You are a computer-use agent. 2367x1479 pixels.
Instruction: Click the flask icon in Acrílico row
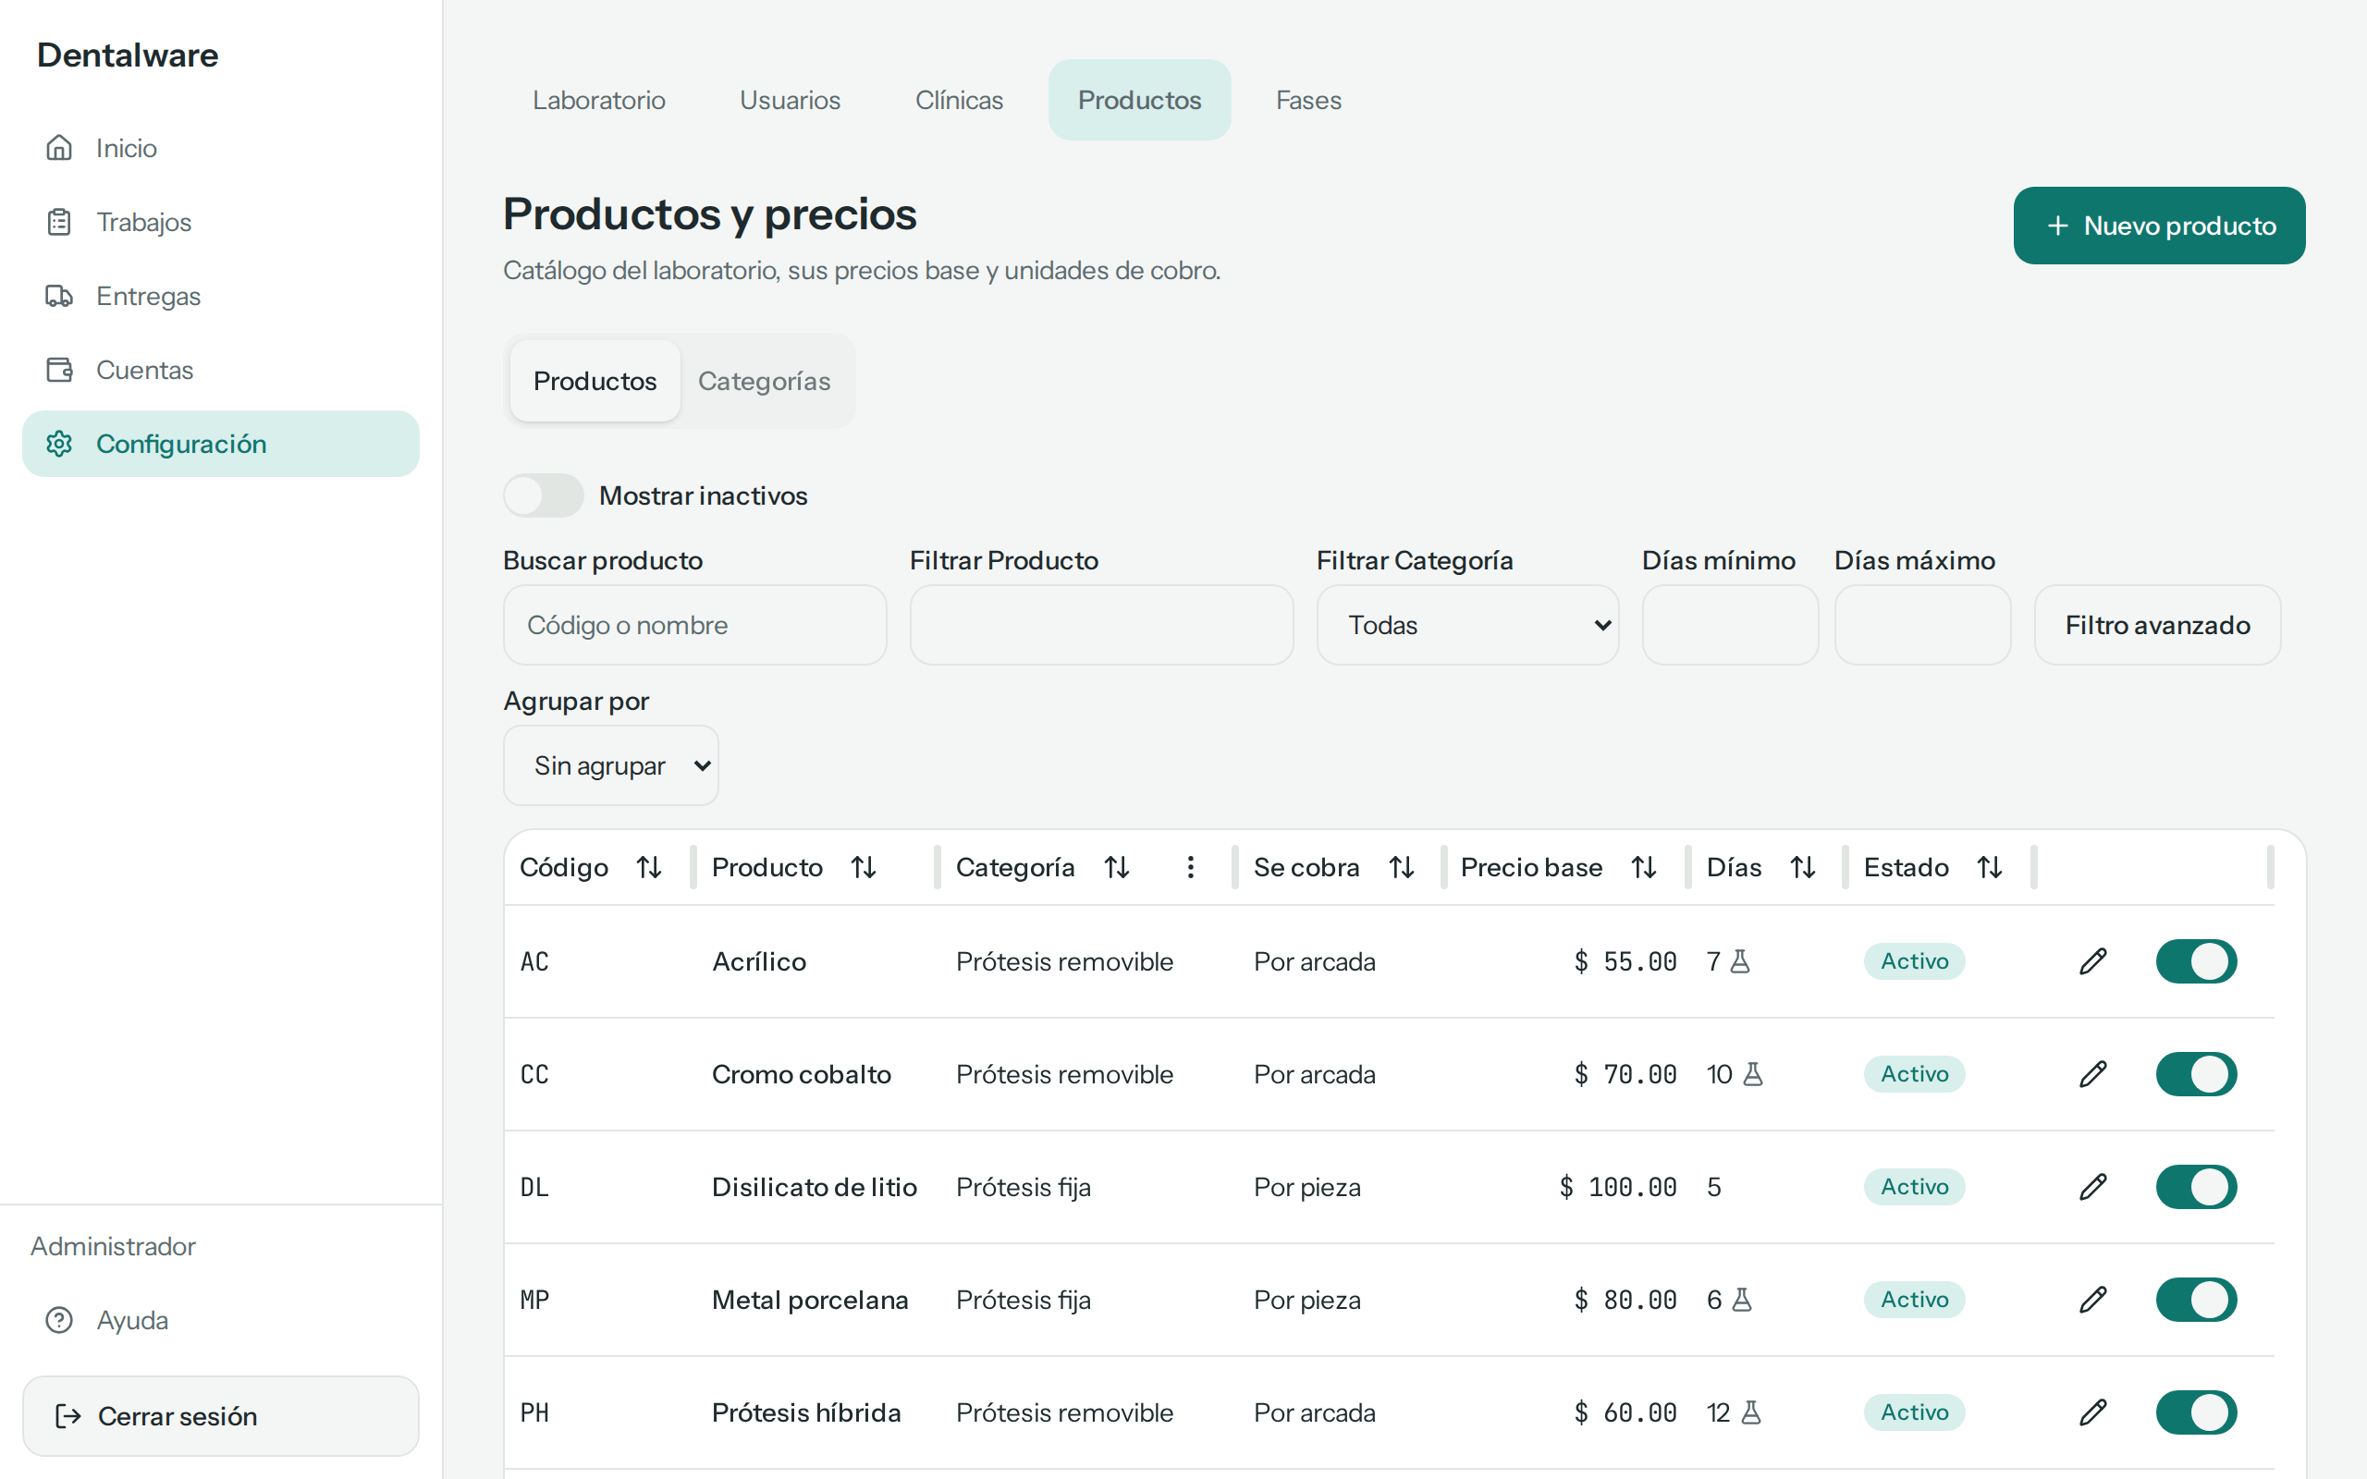pyautogui.click(x=1740, y=961)
